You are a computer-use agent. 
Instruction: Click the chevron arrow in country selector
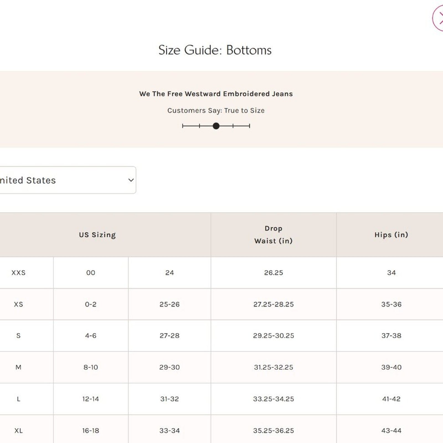tap(131, 180)
